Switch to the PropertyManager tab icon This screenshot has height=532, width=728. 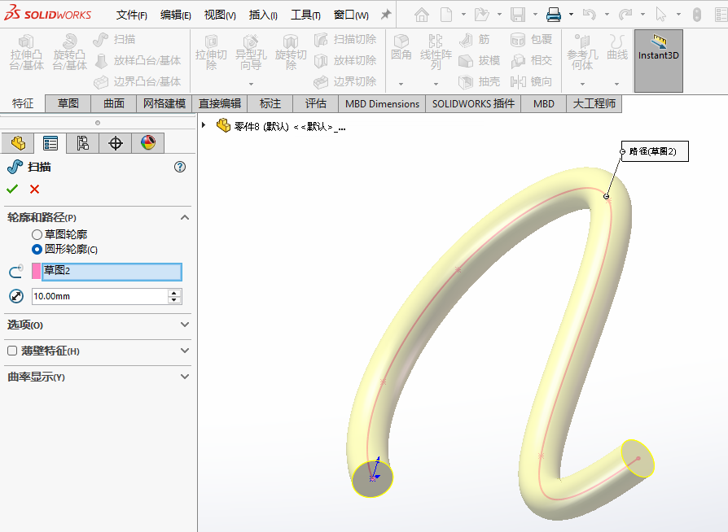pyautogui.click(x=50, y=143)
